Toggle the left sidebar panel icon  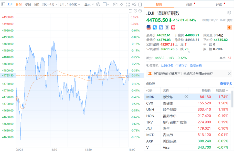(x=3, y=4)
